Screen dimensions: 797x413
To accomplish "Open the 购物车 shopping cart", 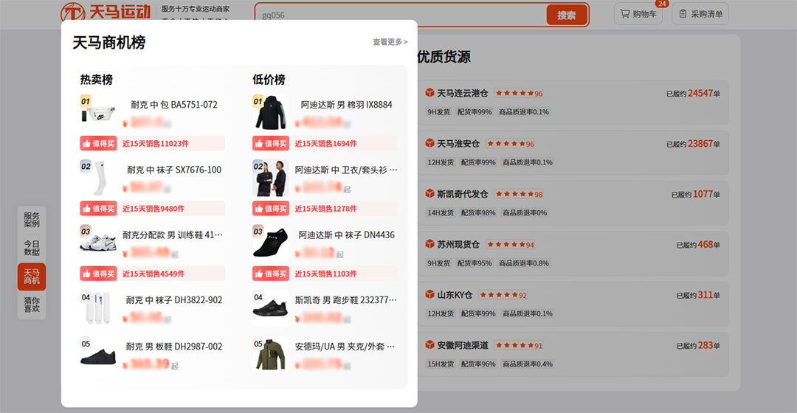I will click(638, 14).
